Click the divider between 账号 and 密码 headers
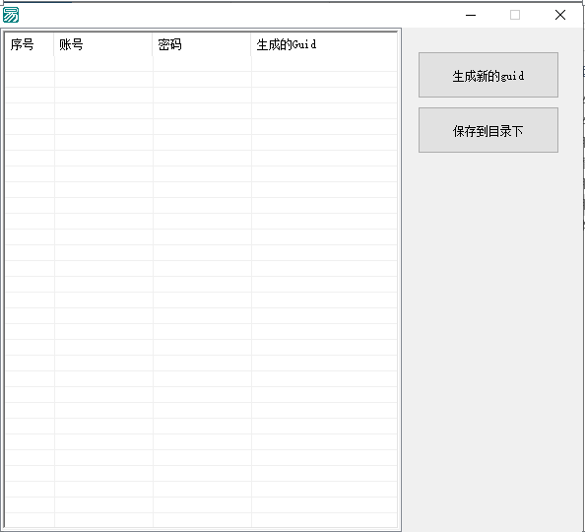The image size is (585, 532). (x=153, y=44)
